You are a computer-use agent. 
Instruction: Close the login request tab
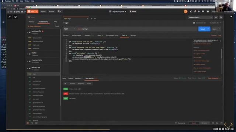click(88, 19)
